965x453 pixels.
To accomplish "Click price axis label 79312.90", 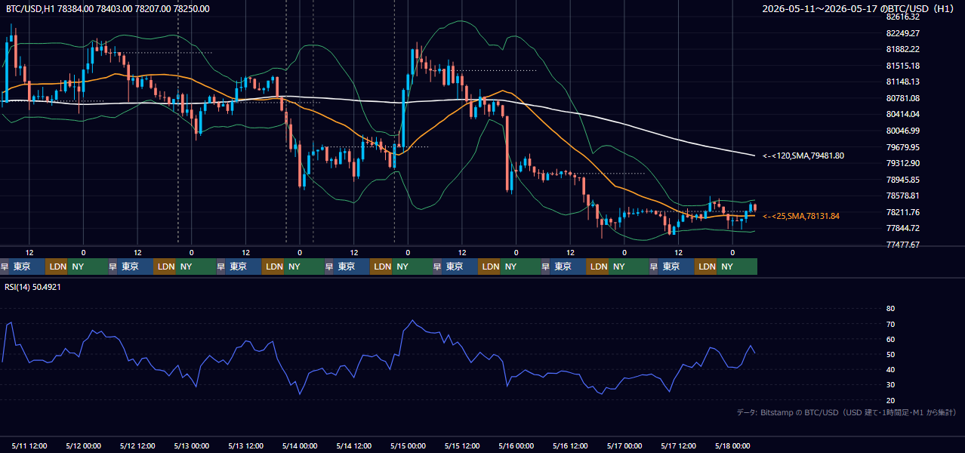I will (903, 163).
